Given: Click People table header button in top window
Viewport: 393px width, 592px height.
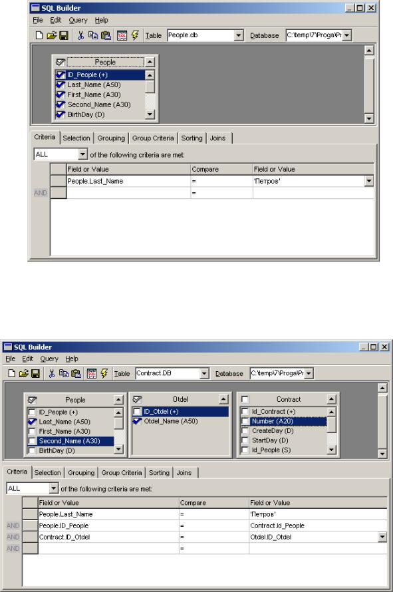Looking at the screenshot, I should (x=105, y=62).
